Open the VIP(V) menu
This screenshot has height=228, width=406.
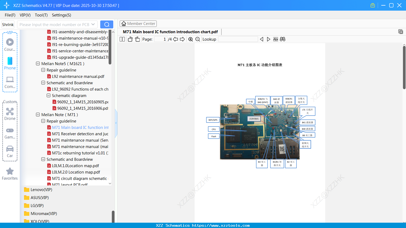25,15
